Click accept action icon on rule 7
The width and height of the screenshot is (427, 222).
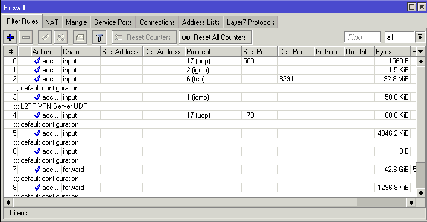[x=37, y=170]
